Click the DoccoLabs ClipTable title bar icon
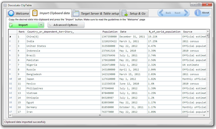The image size is (216, 129). pyautogui.click(x=5, y=6)
